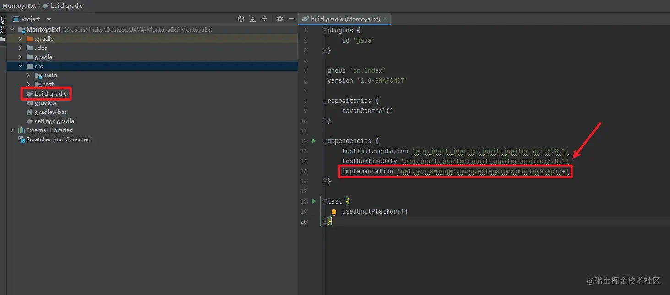This screenshot has height=295, width=670.
Task: Expand the main folder
Action: [x=29, y=75]
